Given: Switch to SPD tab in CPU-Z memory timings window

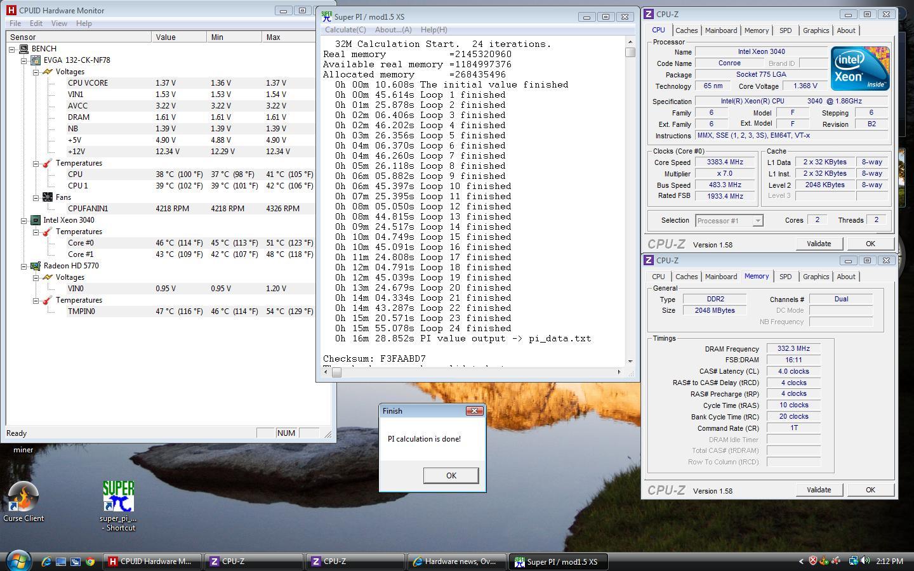Looking at the screenshot, I should (x=785, y=277).
